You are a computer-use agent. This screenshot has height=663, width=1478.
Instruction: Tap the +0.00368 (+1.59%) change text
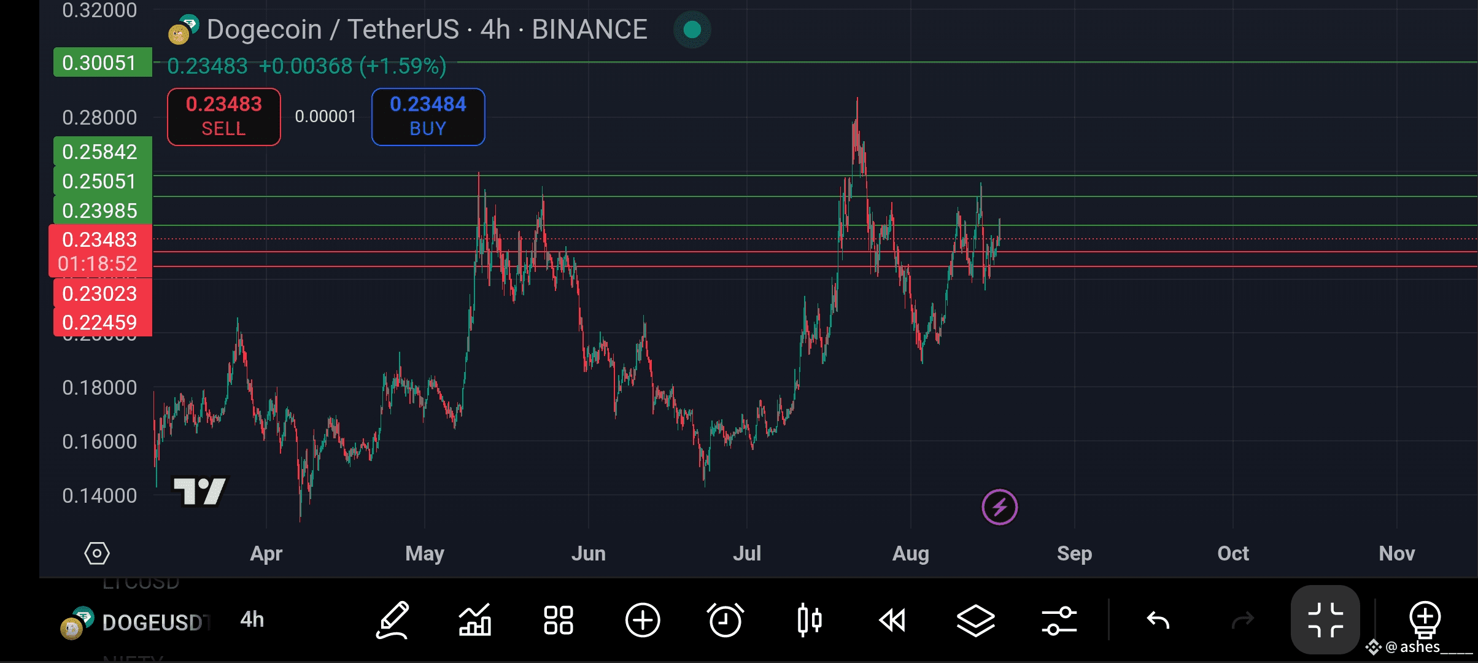353,66
